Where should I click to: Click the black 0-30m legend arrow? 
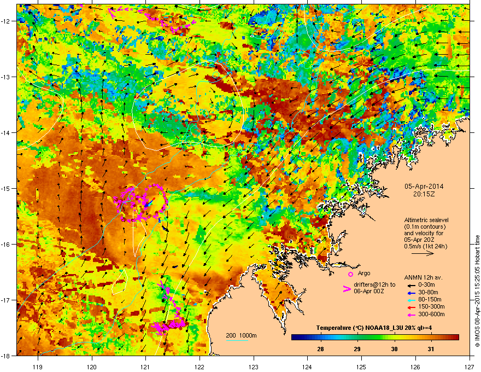(x=411, y=285)
